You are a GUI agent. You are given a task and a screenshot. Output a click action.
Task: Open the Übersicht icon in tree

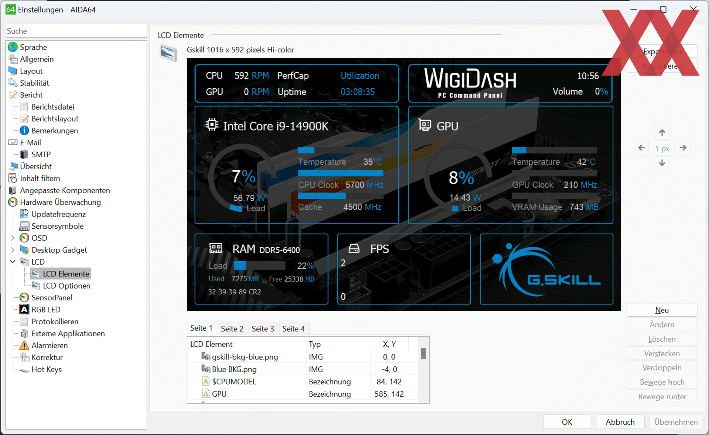coord(14,166)
